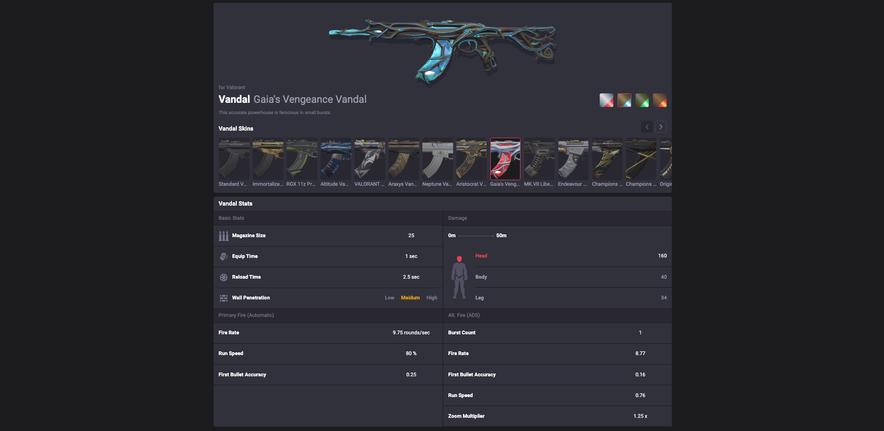Click the Vandal Stats section heading
Viewport: 884px width, 431px height.
pos(235,204)
